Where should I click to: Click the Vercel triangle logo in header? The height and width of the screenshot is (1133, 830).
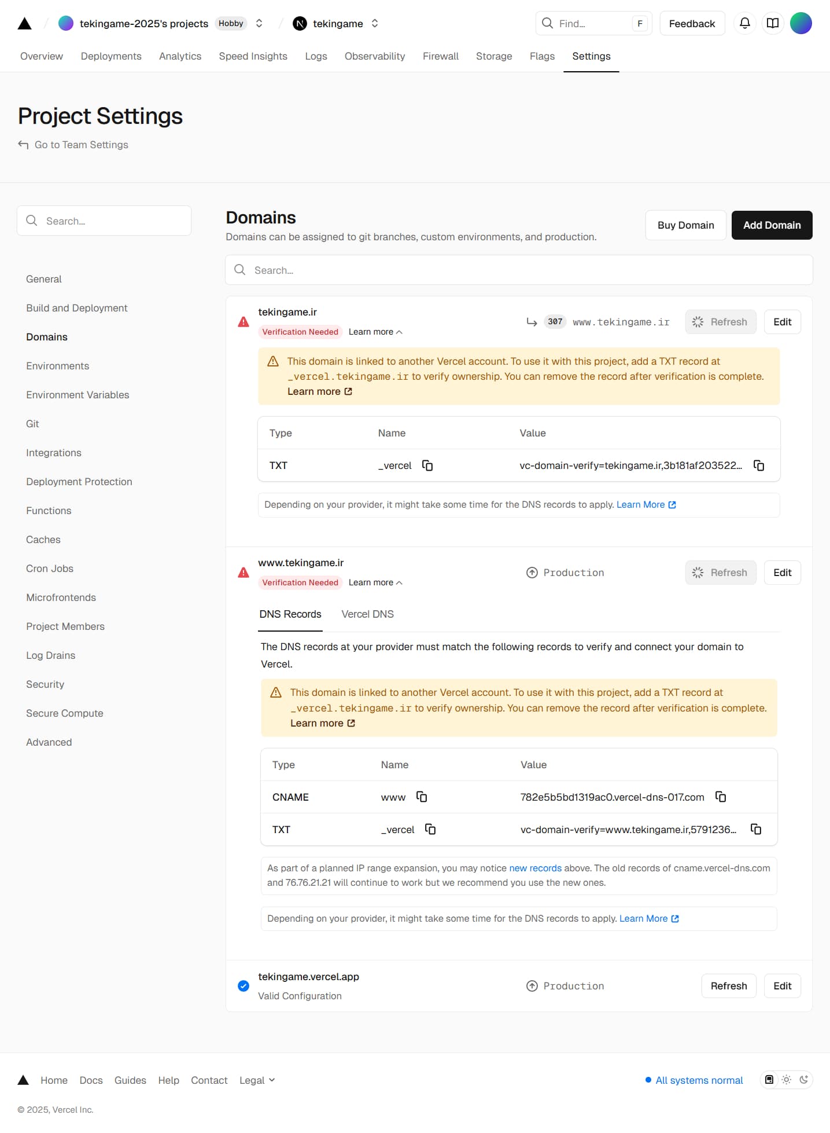tap(24, 23)
